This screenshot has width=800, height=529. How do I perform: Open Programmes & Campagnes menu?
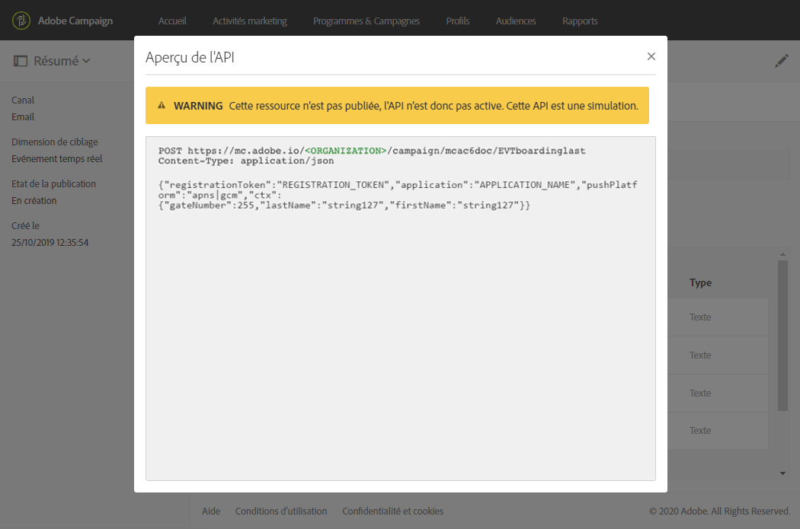(366, 21)
